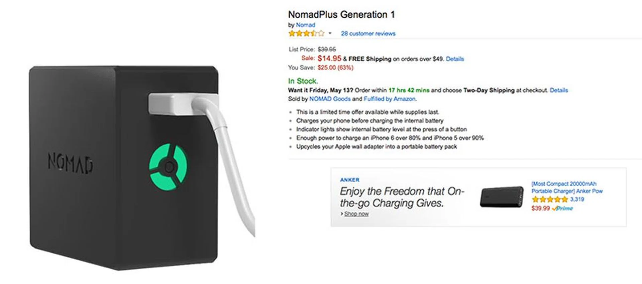Click the ANKER logo in the ad
Image resolution: width=642 pixels, height=284 pixels.
[x=350, y=180]
